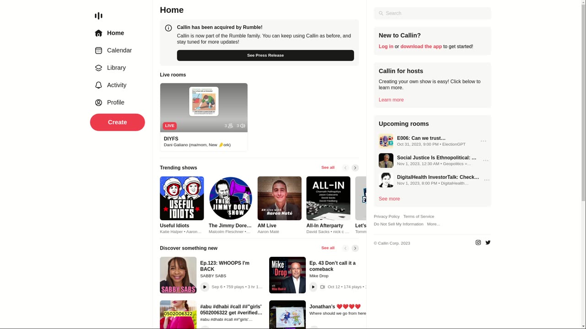Go to previous Trending shows page
586x329 pixels.
346,168
